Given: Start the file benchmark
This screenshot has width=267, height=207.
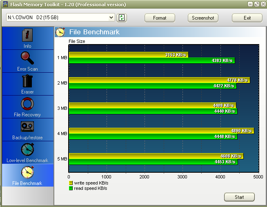Looking at the screenshot, I should [x=239, y=197].
